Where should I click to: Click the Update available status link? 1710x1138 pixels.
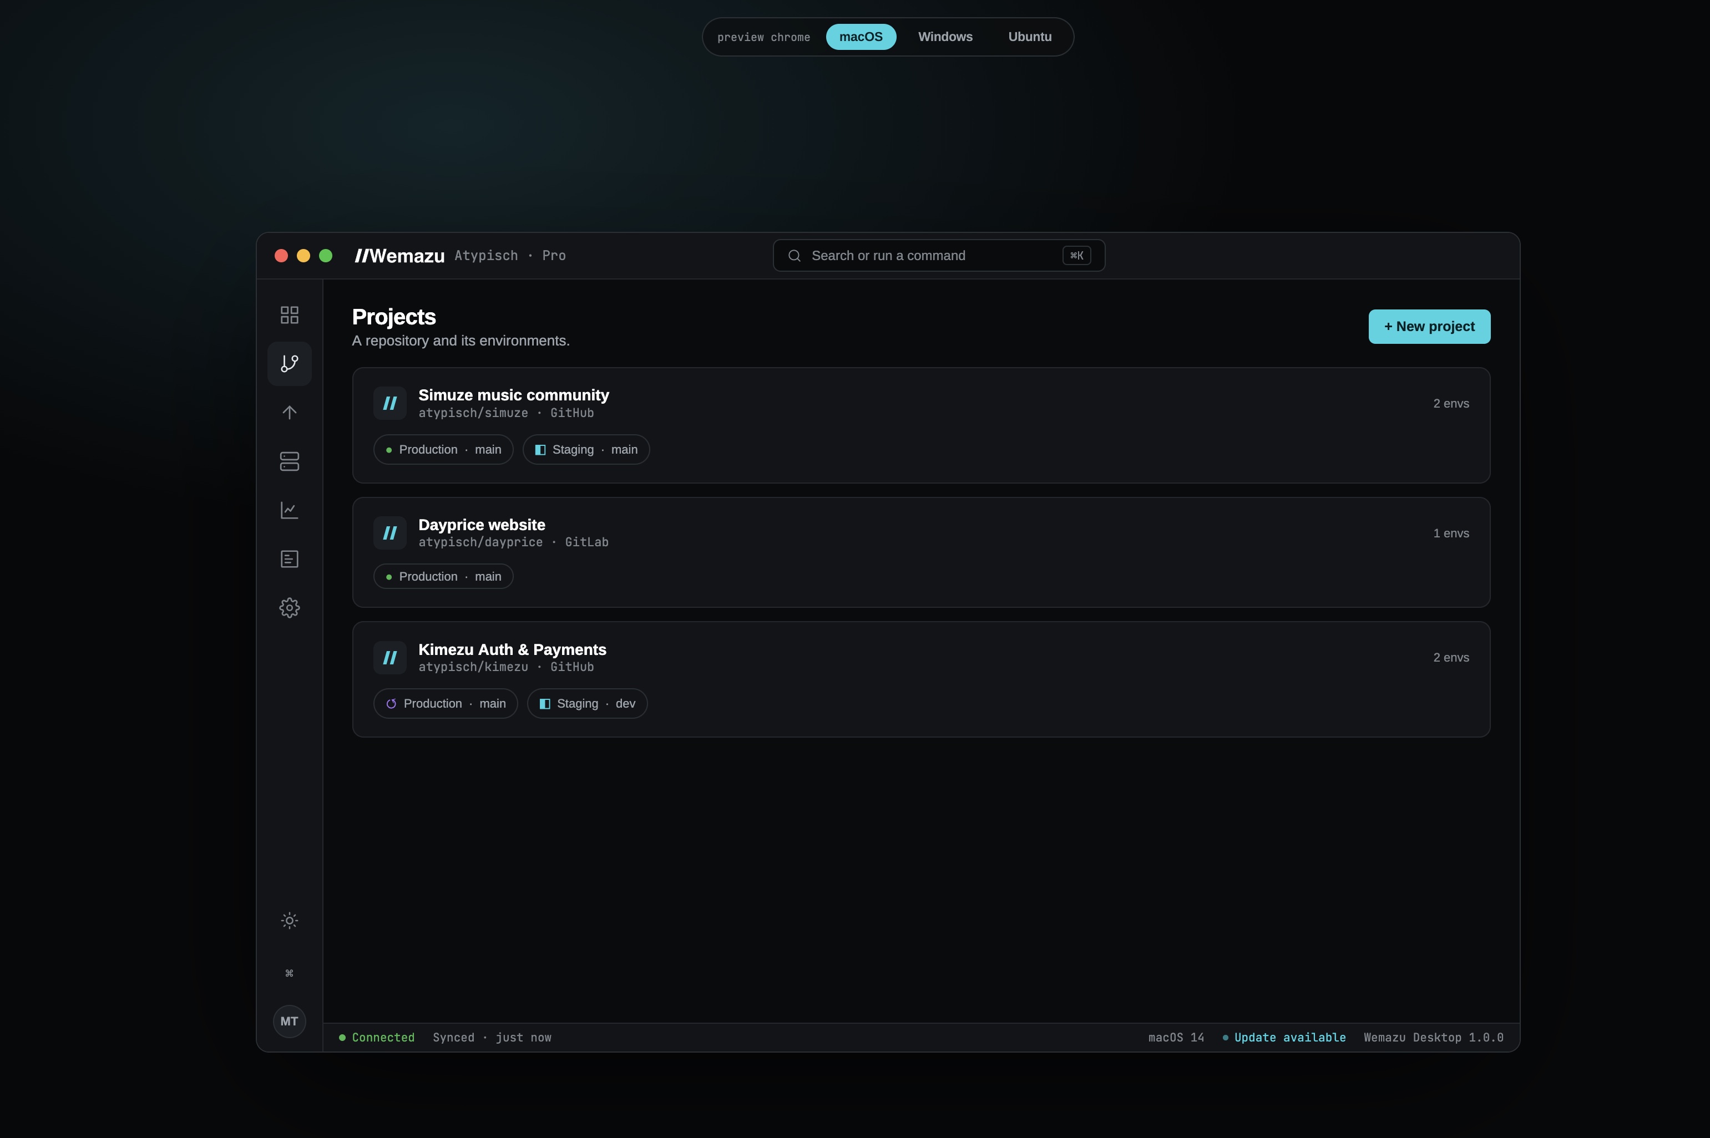pos(1284,1038)
